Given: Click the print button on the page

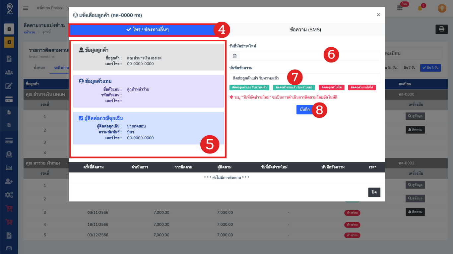Looking at the screenshot, I should tap(441, 29).
